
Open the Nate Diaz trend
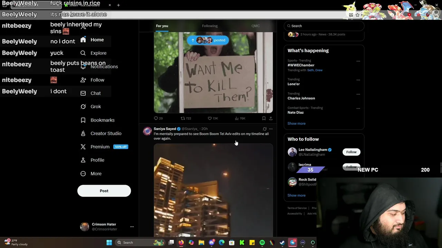[x=296, y=112]
